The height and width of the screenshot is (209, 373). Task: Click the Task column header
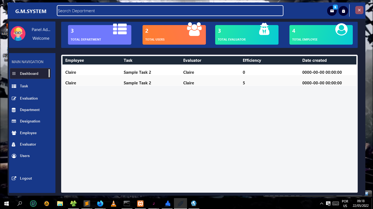[128, 60]
